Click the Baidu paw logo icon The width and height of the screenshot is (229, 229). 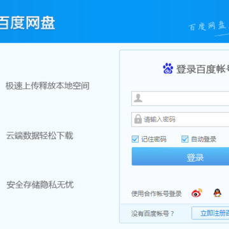click(168, 69)
